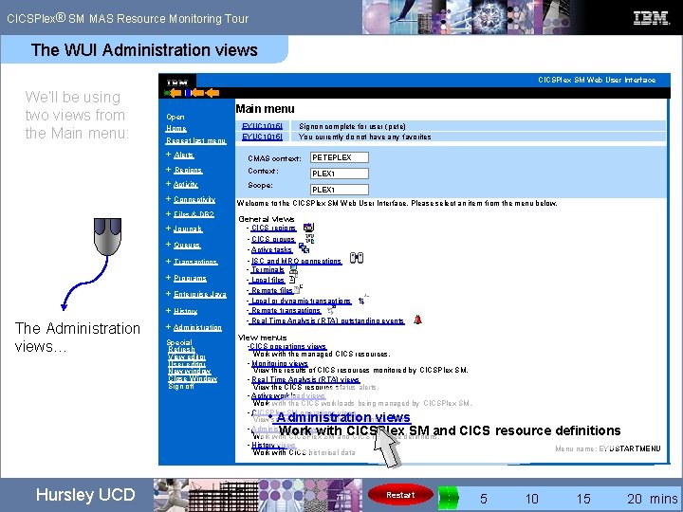The image size is (683, 512).
Task: Open the Monitoring views link
Action: coord(280,363)
